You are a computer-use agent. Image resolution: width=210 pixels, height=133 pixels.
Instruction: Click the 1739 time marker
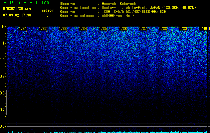(183, 29)
